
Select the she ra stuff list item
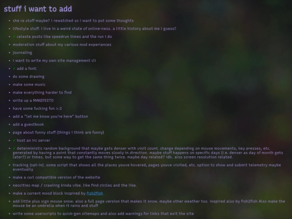(73, 21)
